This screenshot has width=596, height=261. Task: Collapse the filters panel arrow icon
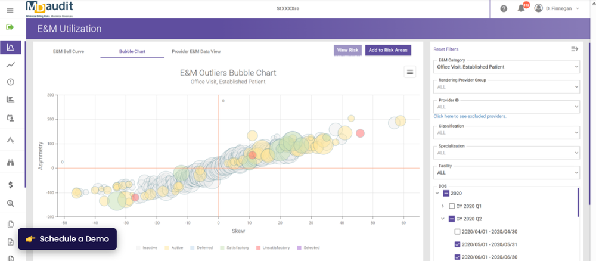pos(575,49)
